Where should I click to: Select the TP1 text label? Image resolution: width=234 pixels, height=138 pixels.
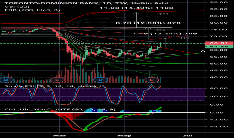(x=184, y=38)
